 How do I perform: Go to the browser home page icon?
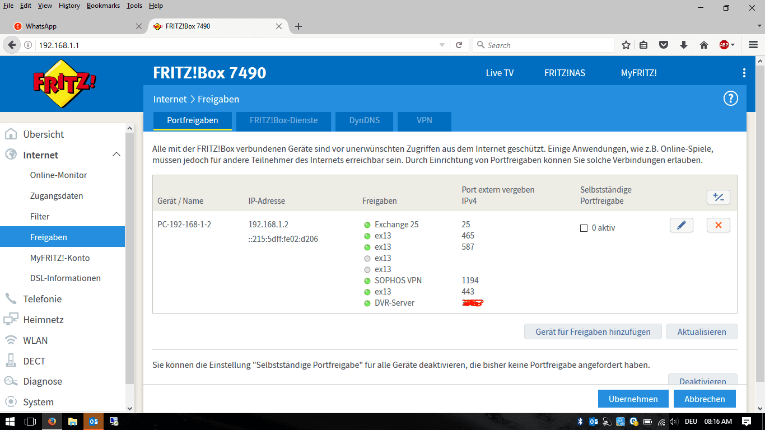[704, 45]
